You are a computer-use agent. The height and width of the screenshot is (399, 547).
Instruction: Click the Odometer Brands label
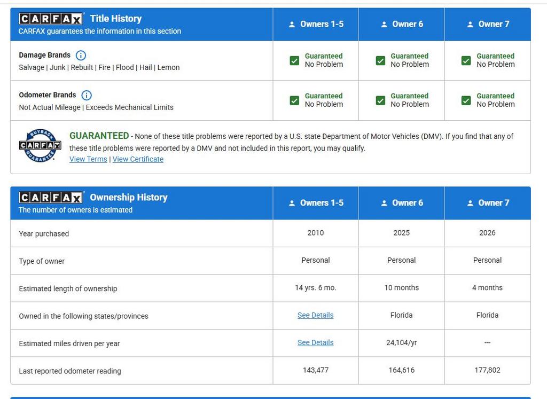(x=48, y=95)
